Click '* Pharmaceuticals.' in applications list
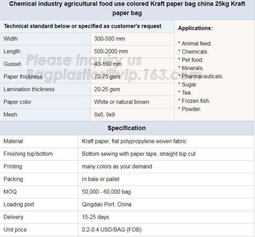The height and width of the screenshot is (237, 255). tap(200, 76)
